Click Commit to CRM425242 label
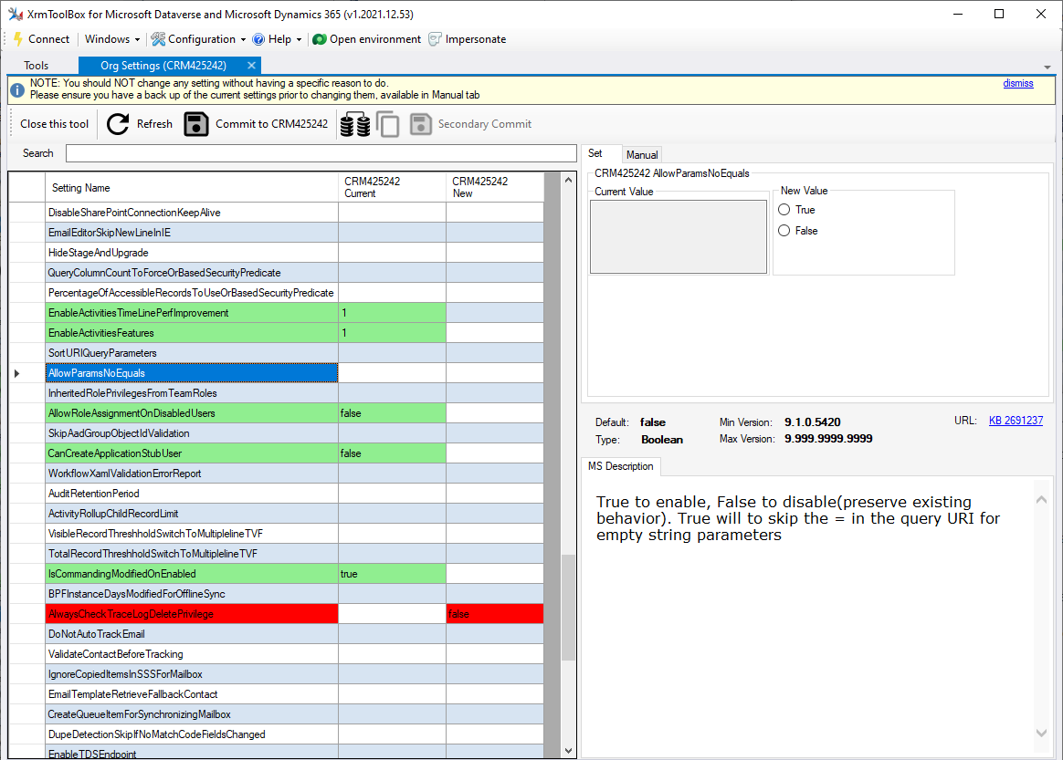The image size is (1063, 760). (271, 124)
